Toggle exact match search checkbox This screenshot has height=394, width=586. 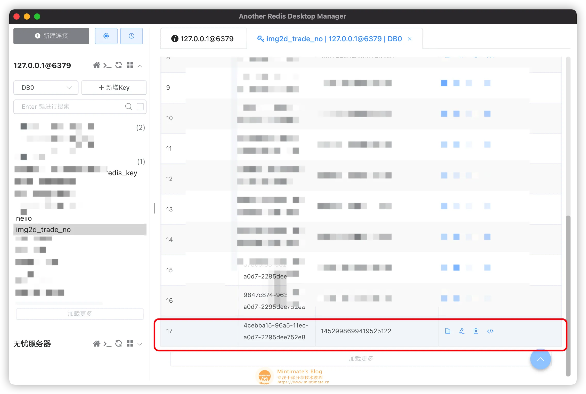[x=140, y=107]
